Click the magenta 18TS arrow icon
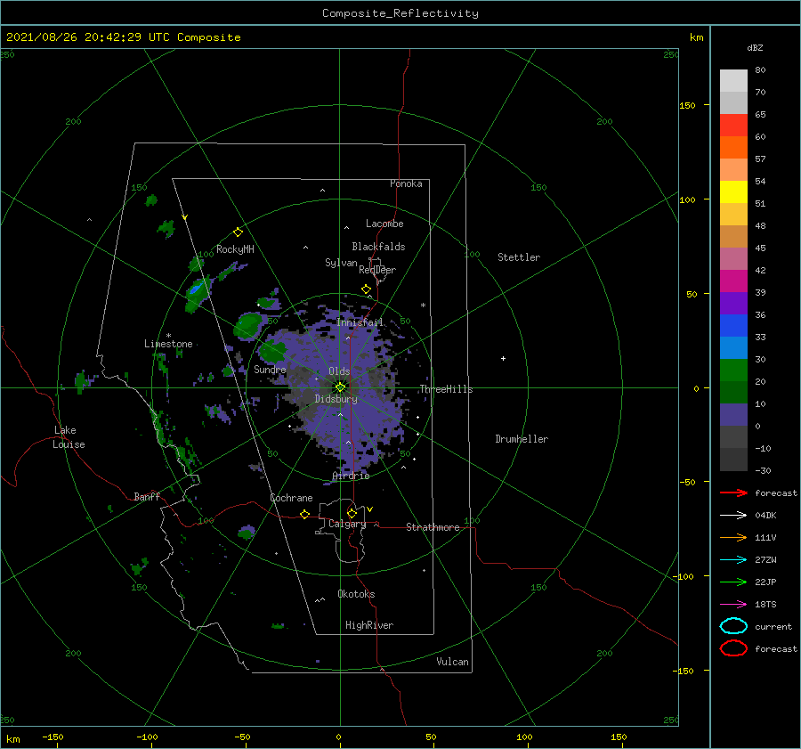Image resolution: width=801 pixels, height=749 pixels. point(733,605)
